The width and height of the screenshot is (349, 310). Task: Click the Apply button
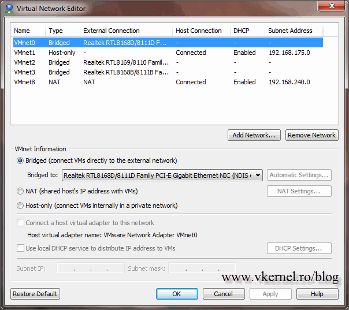pos(270,294)
